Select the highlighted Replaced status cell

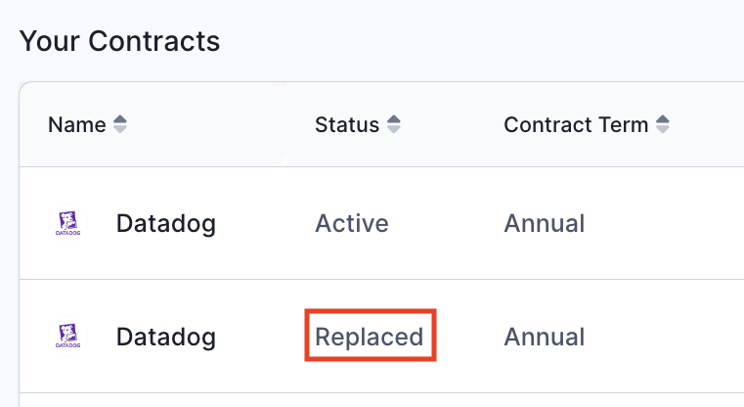pyautogui.click(x=370, y=337)
